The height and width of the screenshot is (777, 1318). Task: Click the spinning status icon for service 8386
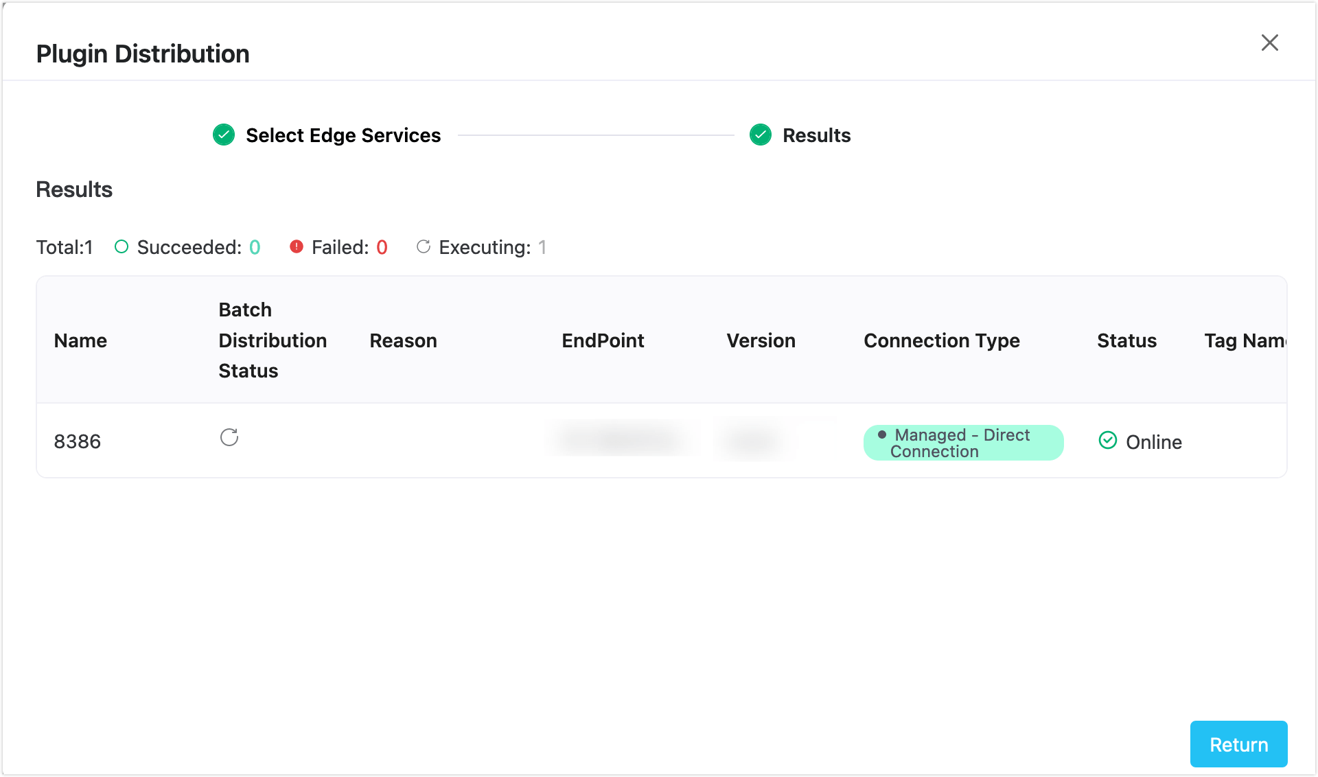(229, 437)
